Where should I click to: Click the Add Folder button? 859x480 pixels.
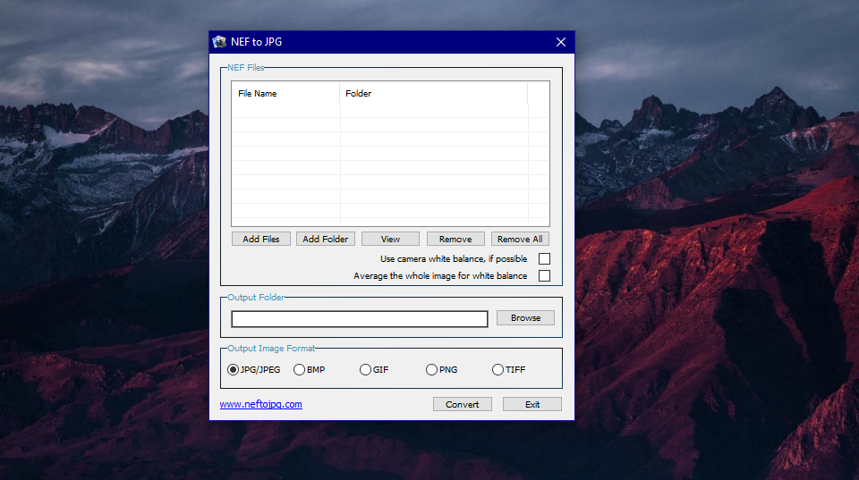[x=326, y=240]
